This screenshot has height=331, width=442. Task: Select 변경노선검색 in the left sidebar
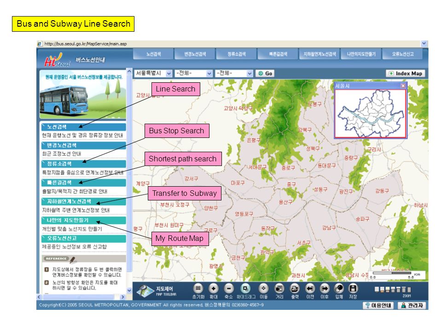[83, 145]
